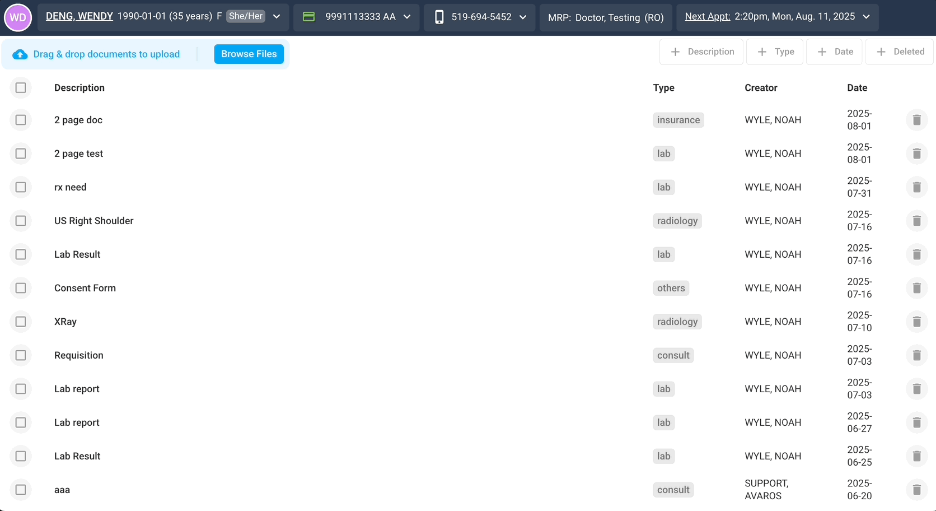The image size is (936, 511).
Task: Click trash icon for US Right Shoulder
Action: point(916,221)
